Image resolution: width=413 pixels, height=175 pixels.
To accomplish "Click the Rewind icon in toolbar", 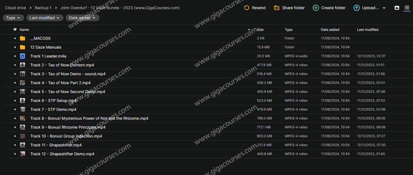I will 246,8.
